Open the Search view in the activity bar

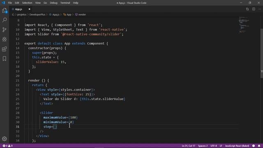5,20
